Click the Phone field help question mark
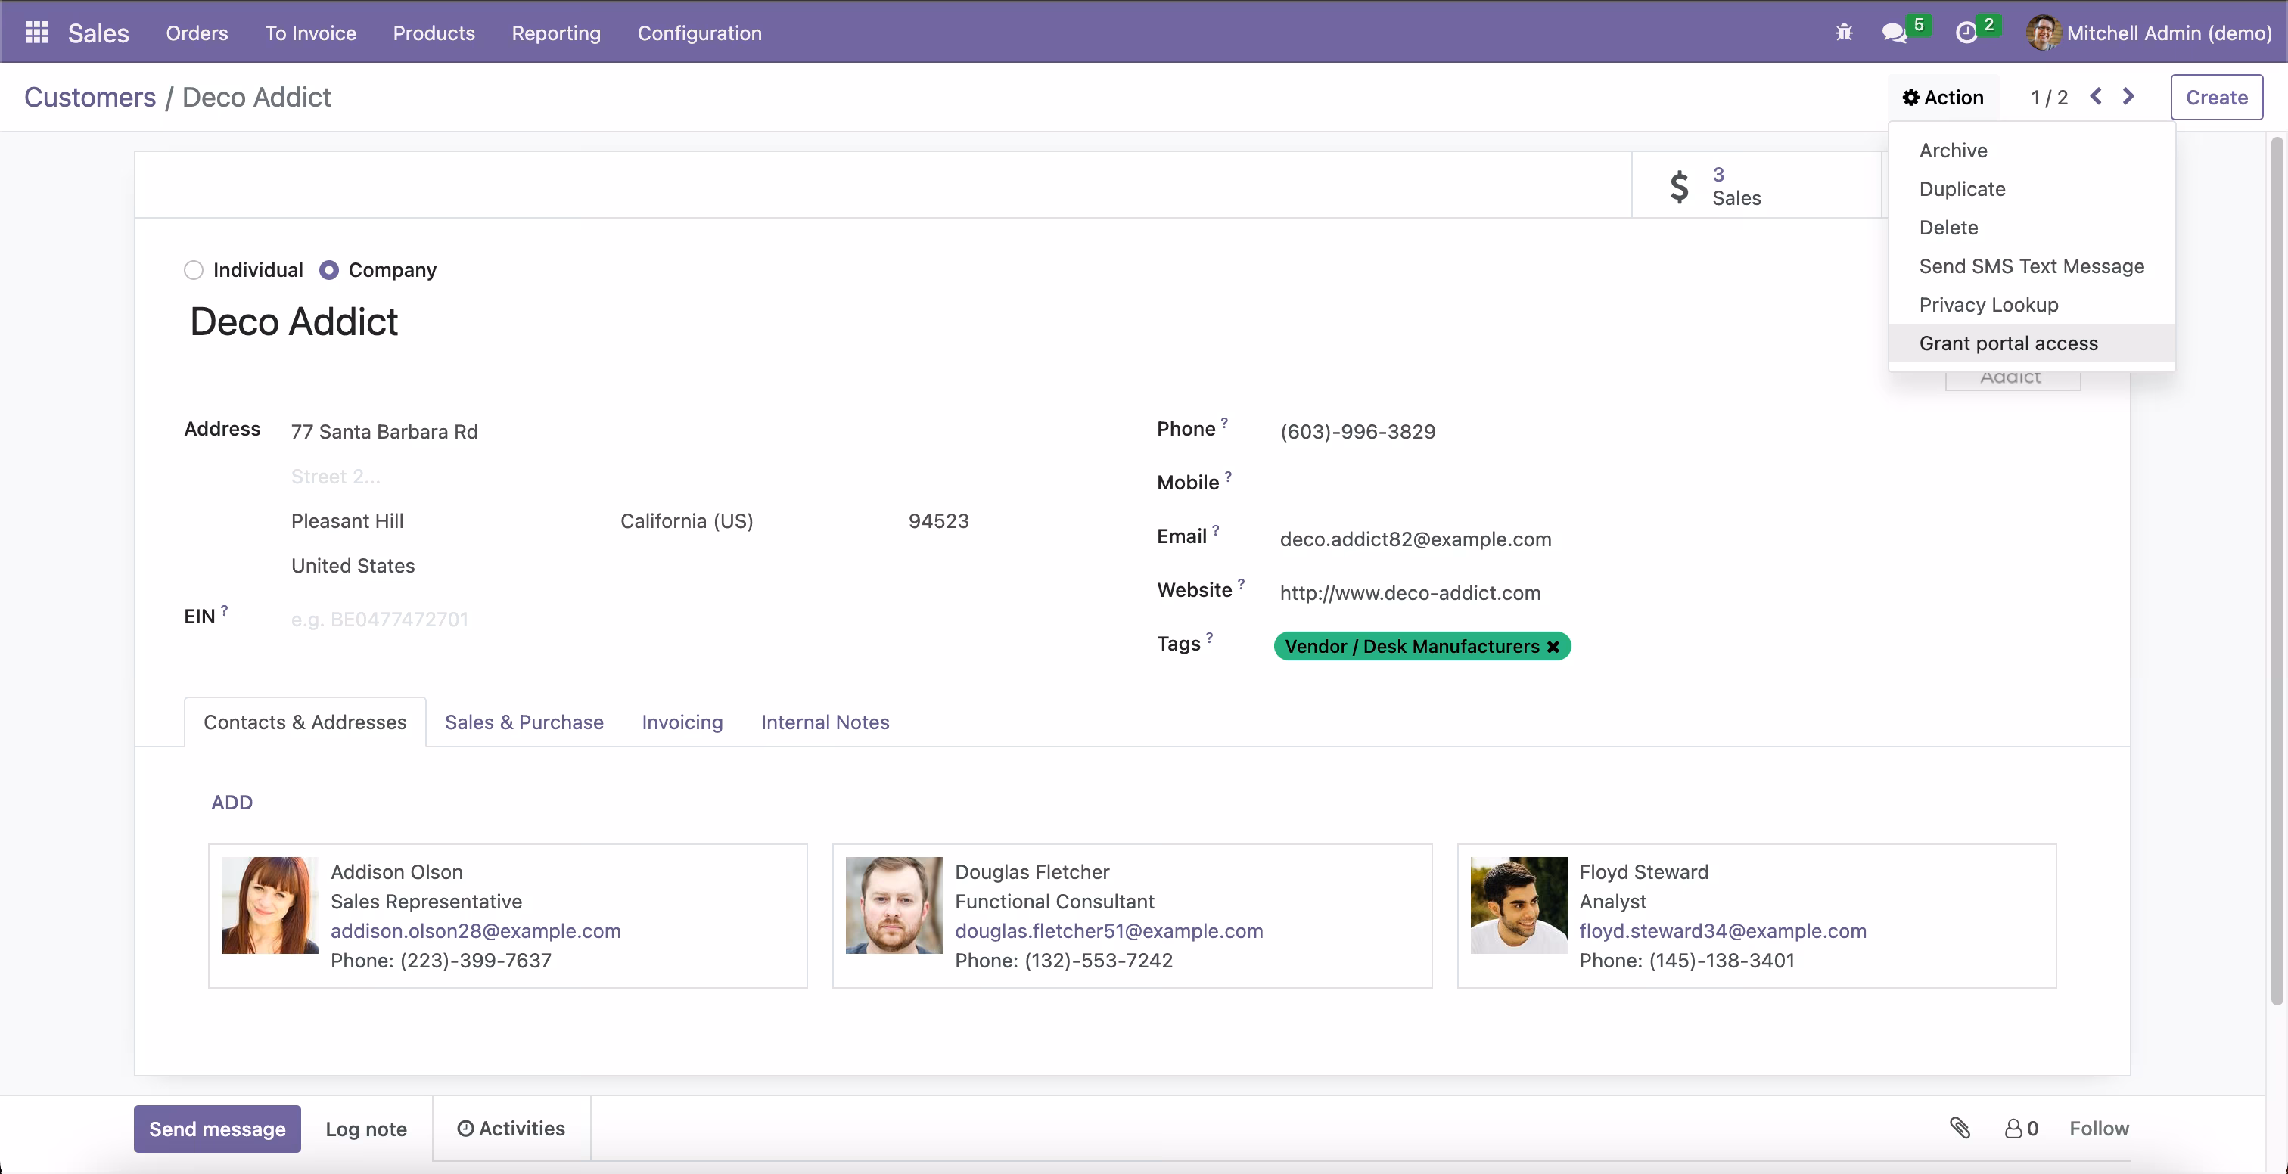The height and width of the screenshot is (1174, 2288). [1224, 423]
